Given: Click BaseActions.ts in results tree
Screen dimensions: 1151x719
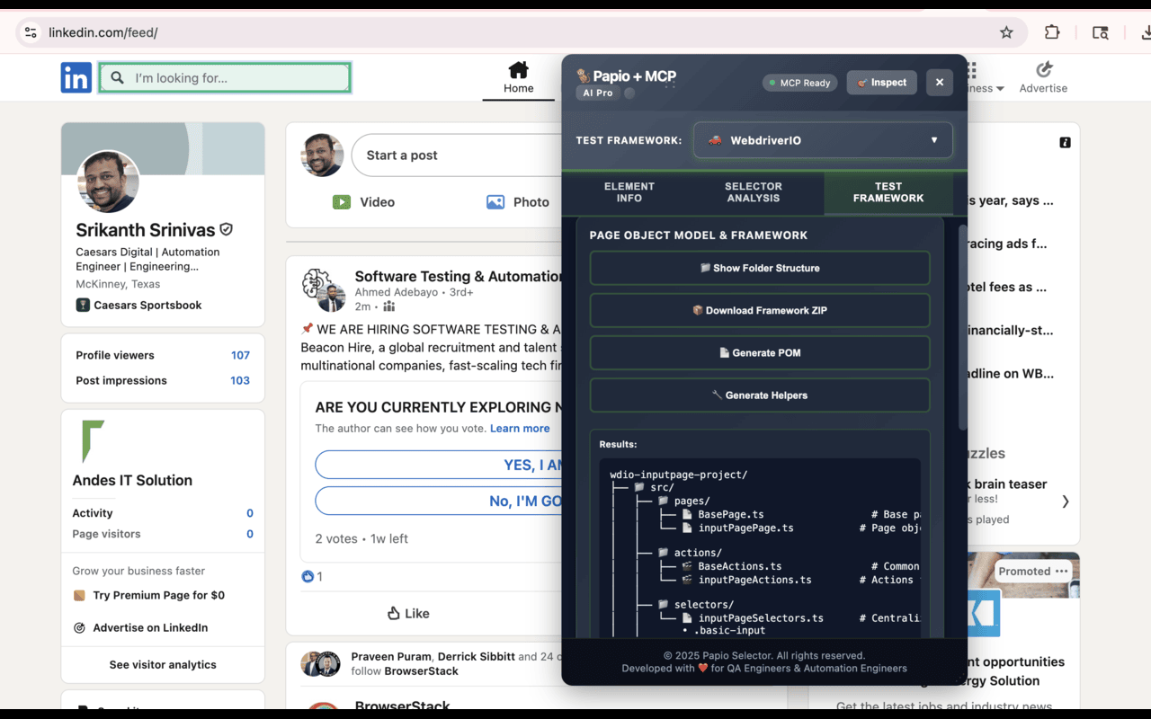Looking at the screenshot, I should coord(740,566).
